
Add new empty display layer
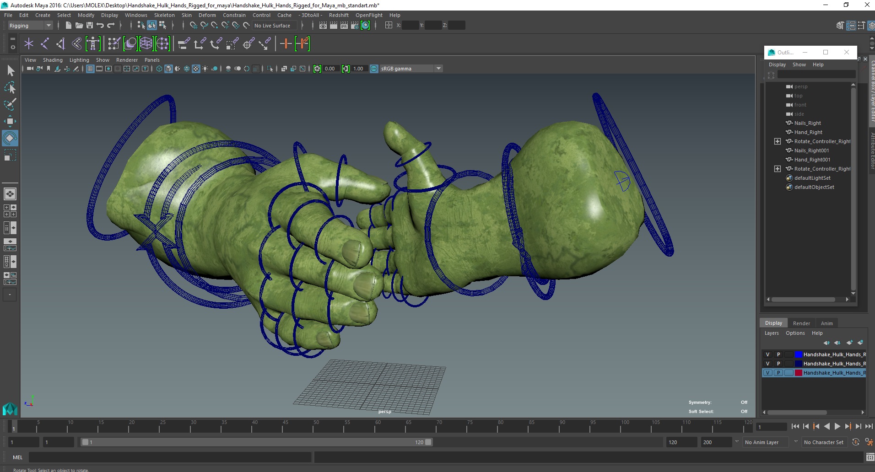(x=850, y=343)
